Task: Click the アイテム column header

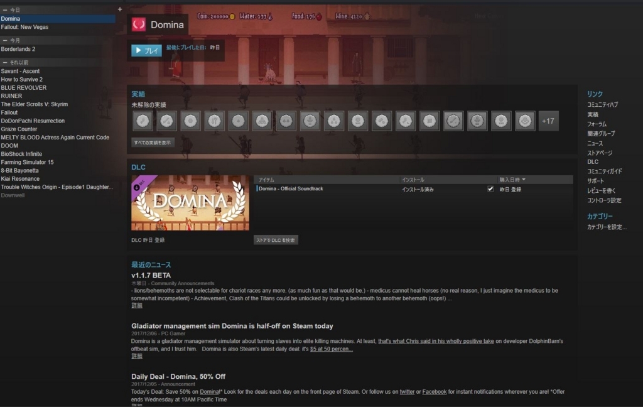Action: pyautogui.click(x=266, y=180)
